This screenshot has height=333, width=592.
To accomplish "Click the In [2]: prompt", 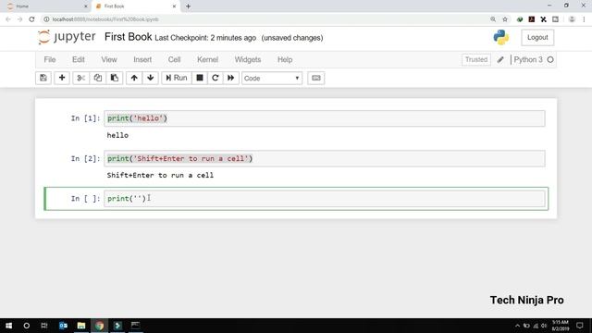I will coord(85,158).
